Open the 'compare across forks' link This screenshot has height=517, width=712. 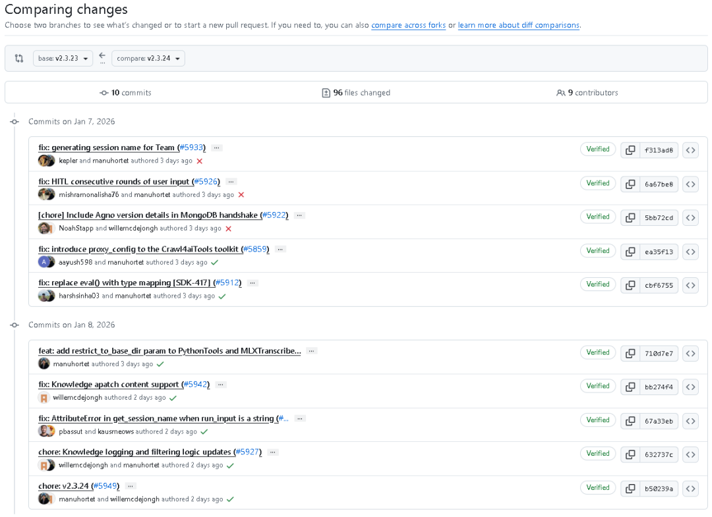(x=408, y=25)
